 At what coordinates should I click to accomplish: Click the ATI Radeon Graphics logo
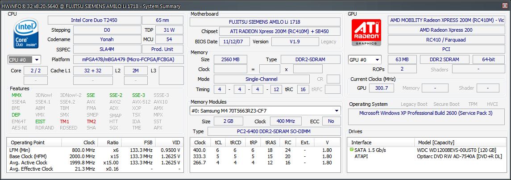tap(366, 33)
